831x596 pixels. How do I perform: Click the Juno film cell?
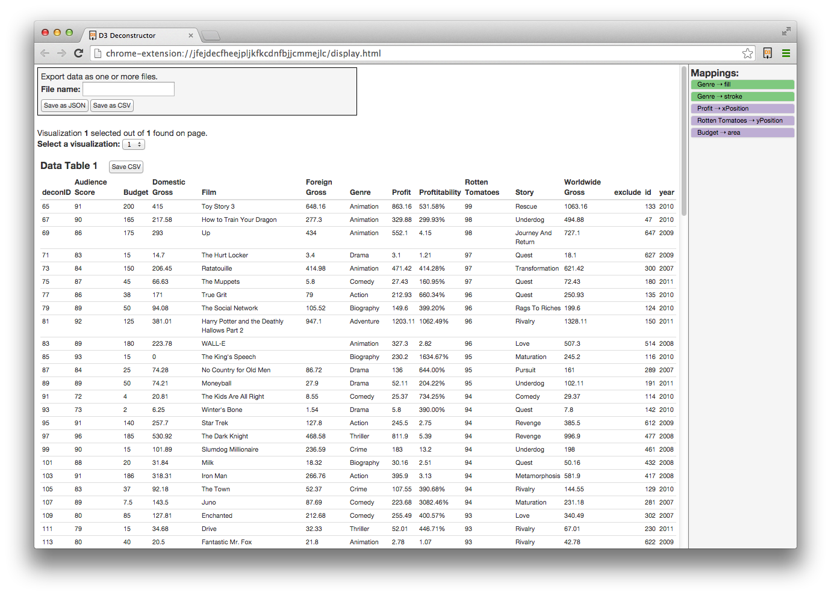coord(209,502)
